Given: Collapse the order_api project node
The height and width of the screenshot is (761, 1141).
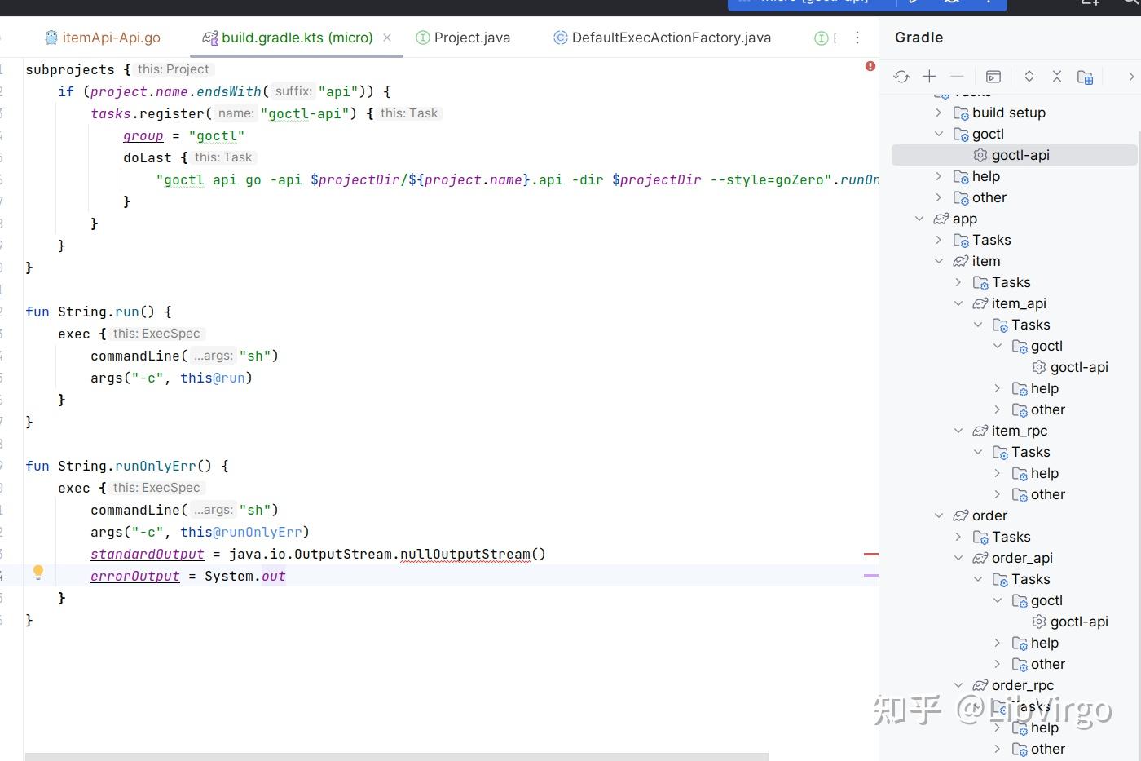Looking at the screenshot, I should 958,558.
